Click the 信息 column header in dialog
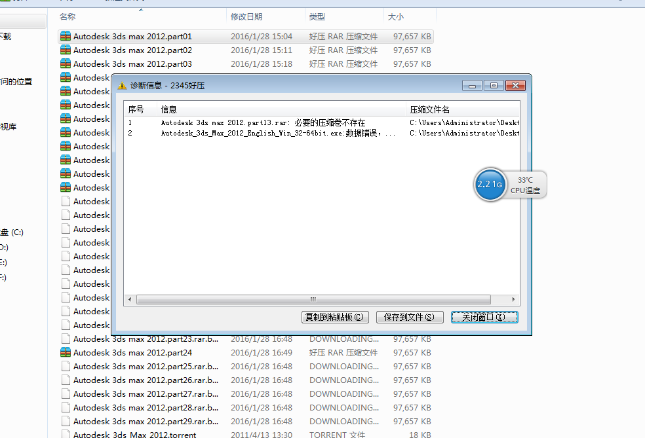The image size is (645, 438). 281,109
